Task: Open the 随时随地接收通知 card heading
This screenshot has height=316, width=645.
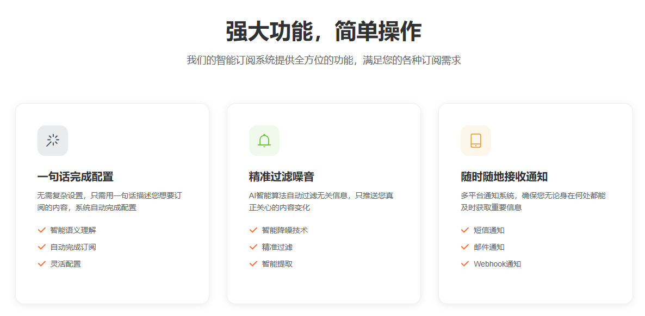Action: pos(504,177)
